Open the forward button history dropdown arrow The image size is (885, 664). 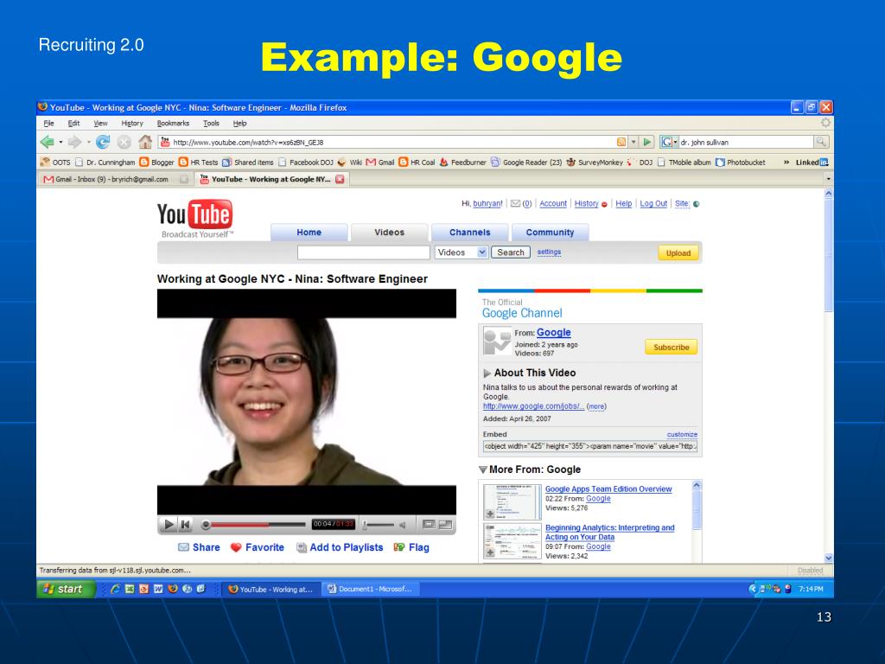pyautogui.click(x=88, y=143)
